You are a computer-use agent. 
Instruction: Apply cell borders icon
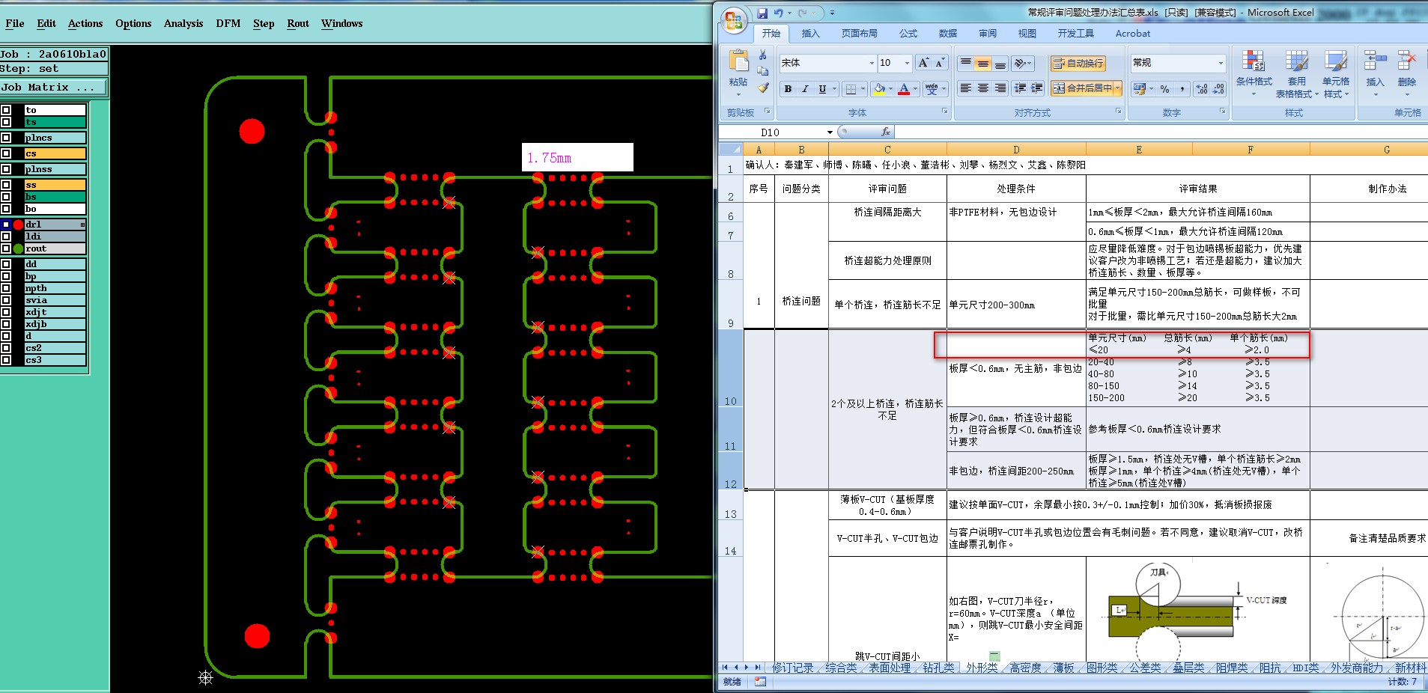click(851, 89)
